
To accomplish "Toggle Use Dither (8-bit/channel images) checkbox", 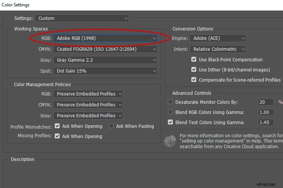I will click(x=194, y=70).
